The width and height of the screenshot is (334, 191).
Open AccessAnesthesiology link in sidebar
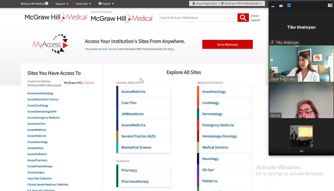40,94
